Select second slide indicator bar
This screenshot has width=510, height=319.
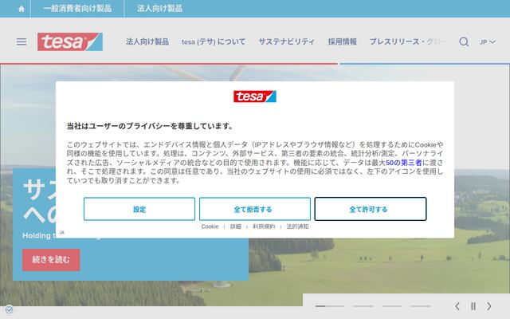coord(363,306)
